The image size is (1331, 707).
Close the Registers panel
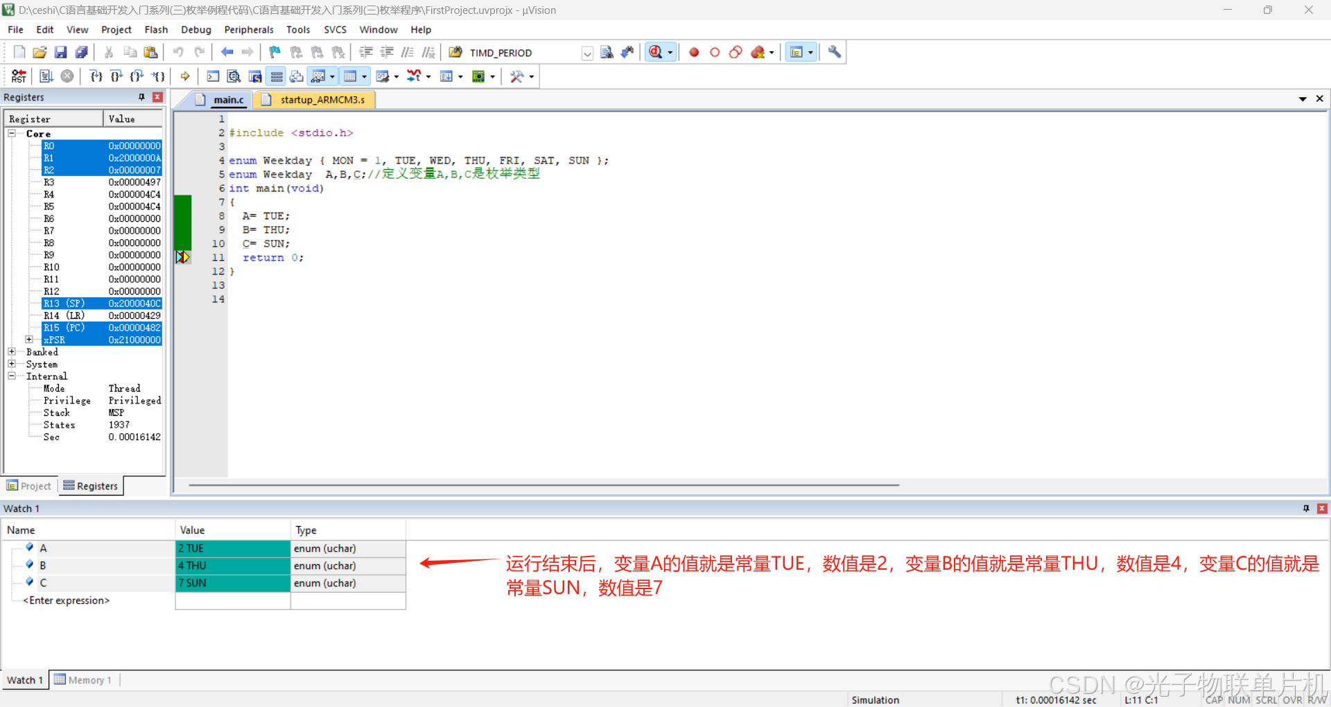tap(157, 97)
